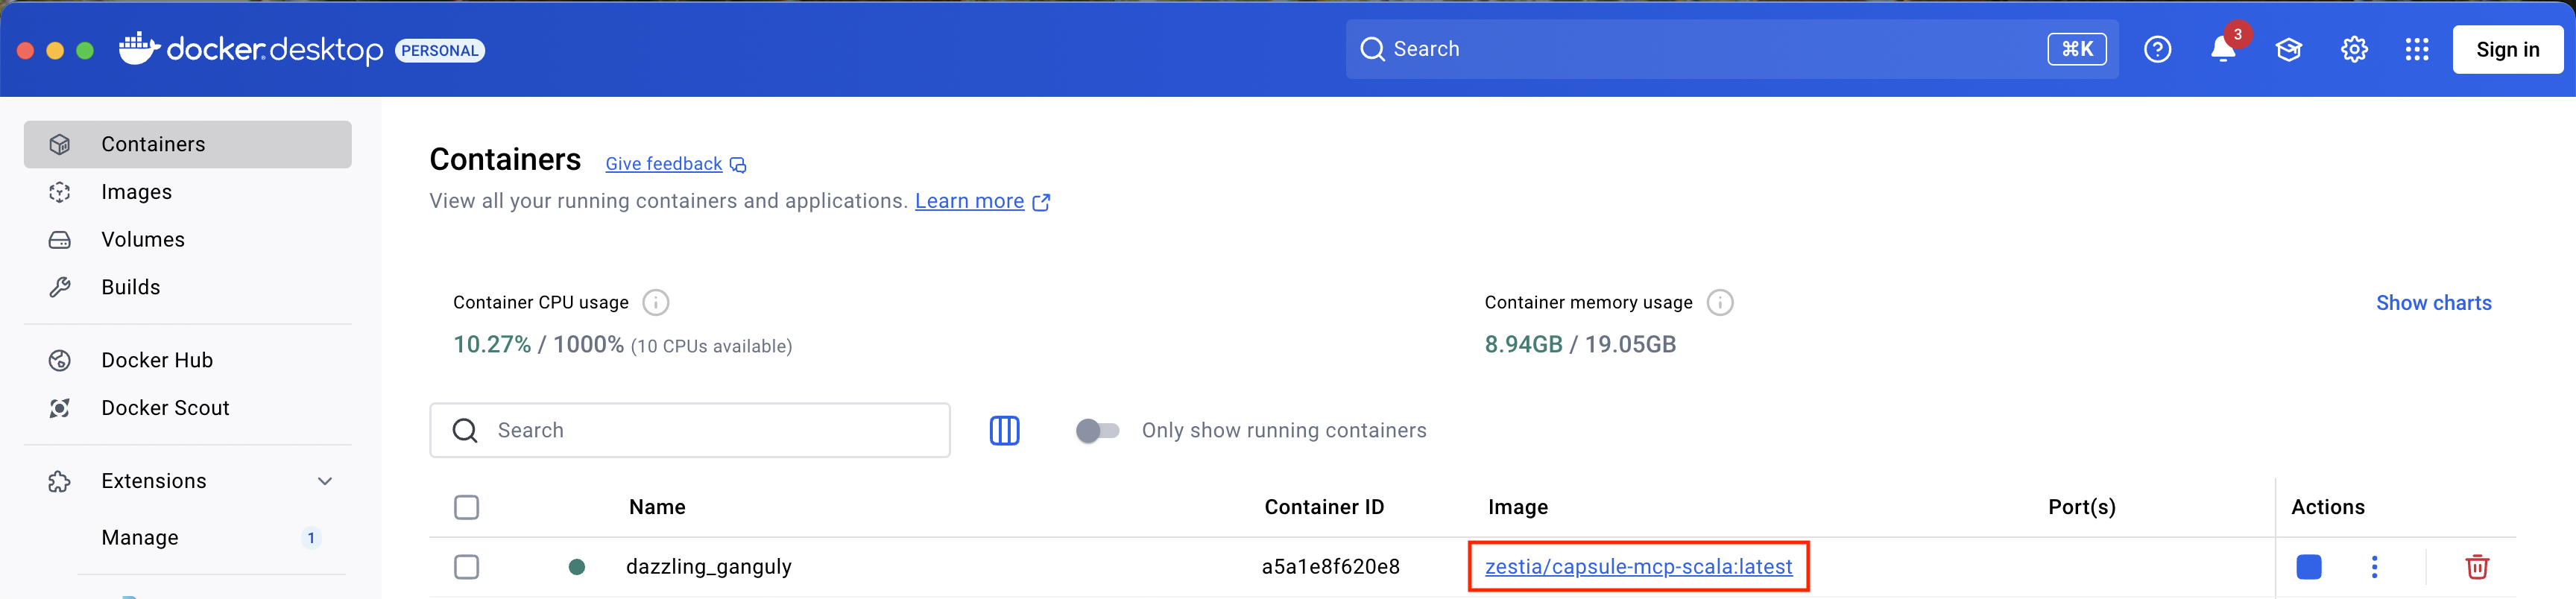Open the three-dot menu for dazzling_ganguly
The image size is (2576, 599).
(2374, 567)
